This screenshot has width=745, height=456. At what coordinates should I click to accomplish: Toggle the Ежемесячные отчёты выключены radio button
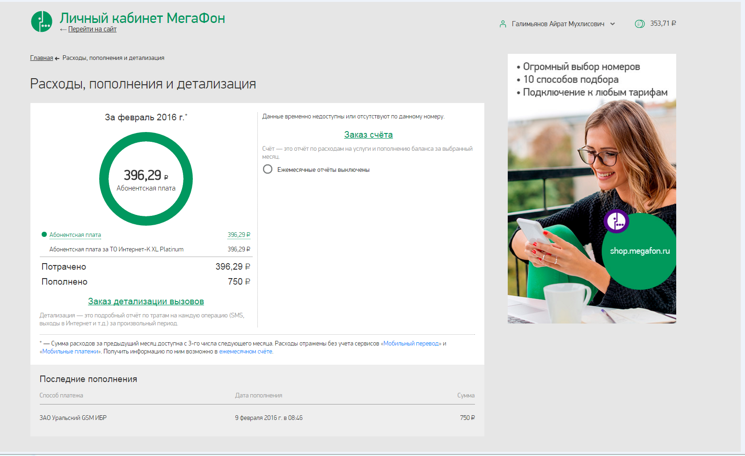(x=268, y=169)
